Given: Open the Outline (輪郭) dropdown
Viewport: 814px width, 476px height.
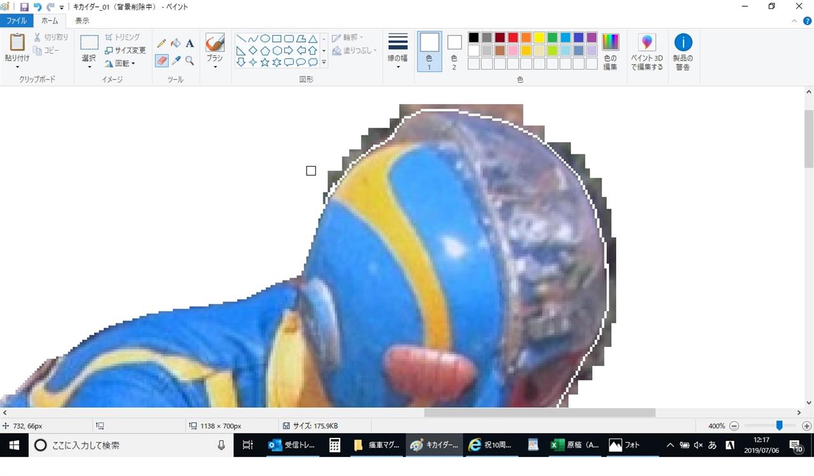Looking at the screenshot, I should pos(348,37).
